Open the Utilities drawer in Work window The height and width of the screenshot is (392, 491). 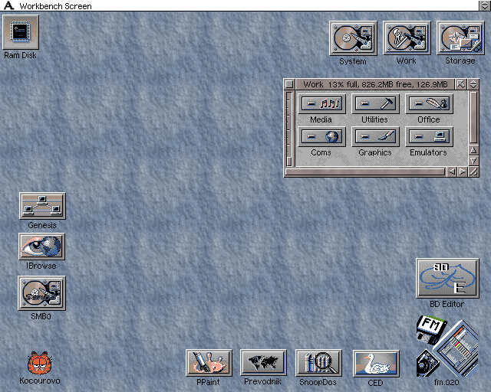point(375,104)
